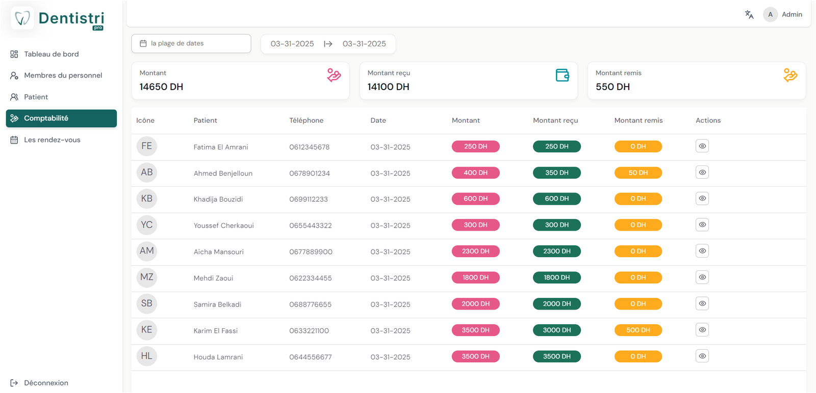Click the pink Montant card icon
The width and height of the screenshot is (816, 393).
coord(334,75)
